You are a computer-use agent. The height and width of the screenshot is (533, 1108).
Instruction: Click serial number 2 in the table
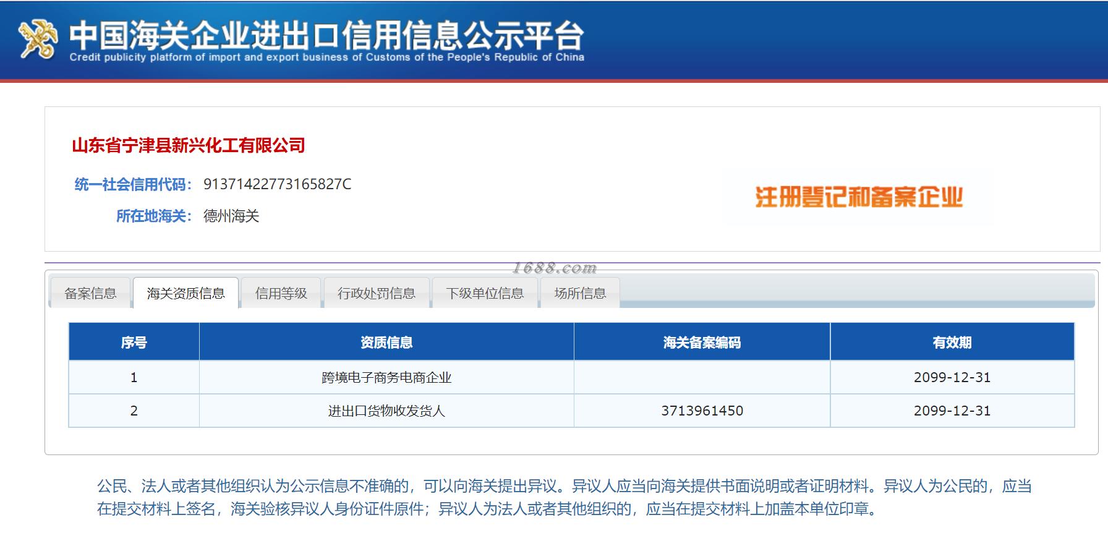point(134,411)
